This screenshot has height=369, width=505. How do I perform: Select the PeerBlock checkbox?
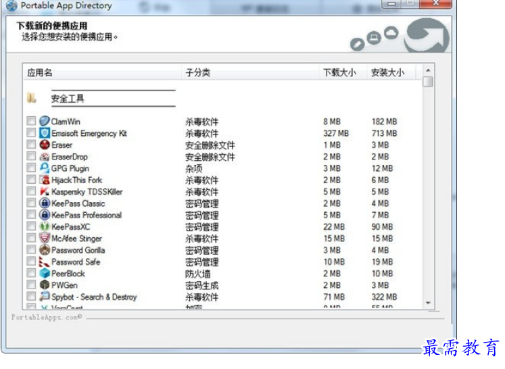(31, 273)
